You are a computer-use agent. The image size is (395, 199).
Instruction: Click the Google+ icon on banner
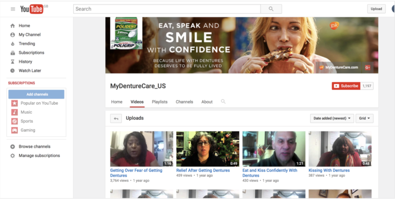(x=368, y=67)
